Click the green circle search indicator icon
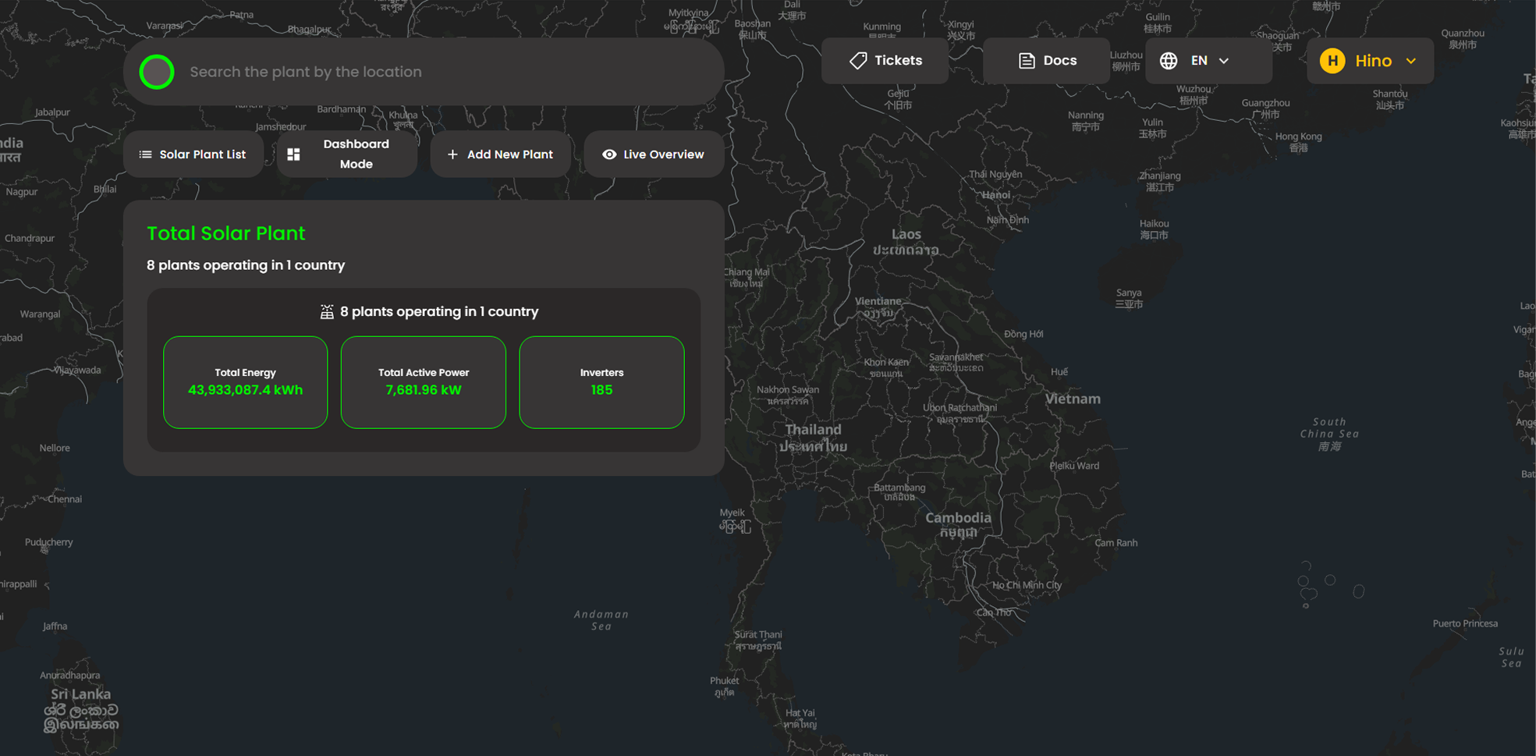The height and width of the screenshot is (756, 1536). tap(157, 72)
